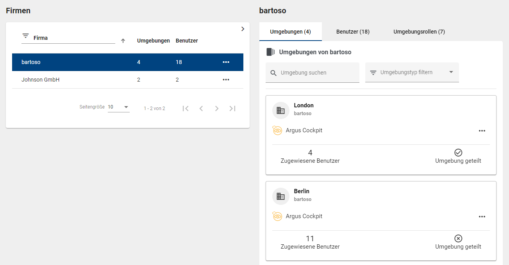Screen dimensions: 509x265
Task: Click the building icon on Berlin card
Action: [280, 196]
